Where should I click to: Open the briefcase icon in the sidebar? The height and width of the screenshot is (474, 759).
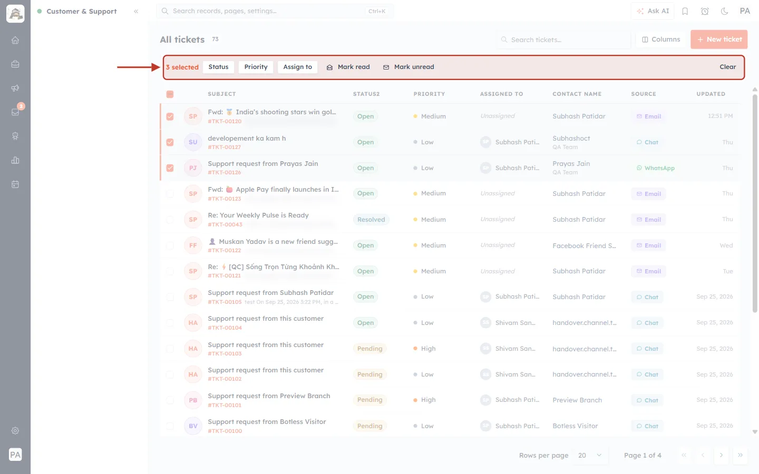click(x=15, y=64)
